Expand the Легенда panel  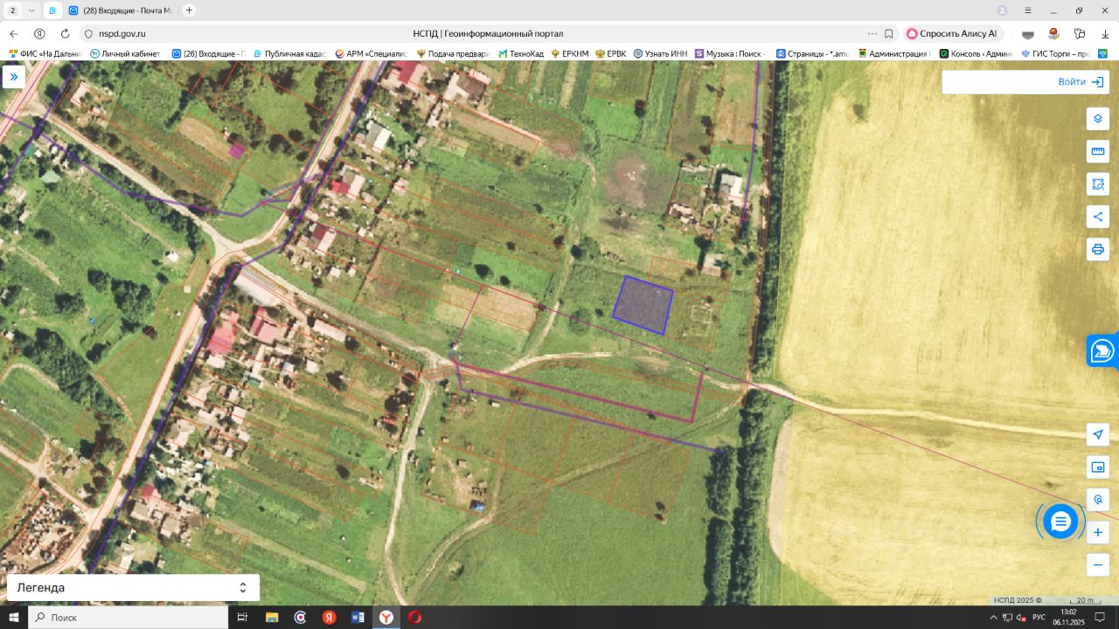pyautogui.click(x=133, y=588)
